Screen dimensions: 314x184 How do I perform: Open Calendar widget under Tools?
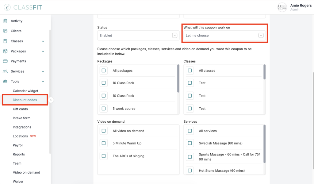click(x=25, y=91)
